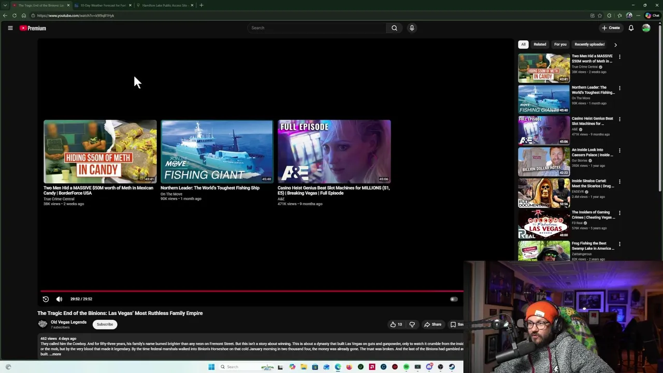The image size is (663, 373).
Task: Open Discord from the taskbar
Action: click(429, 367)
